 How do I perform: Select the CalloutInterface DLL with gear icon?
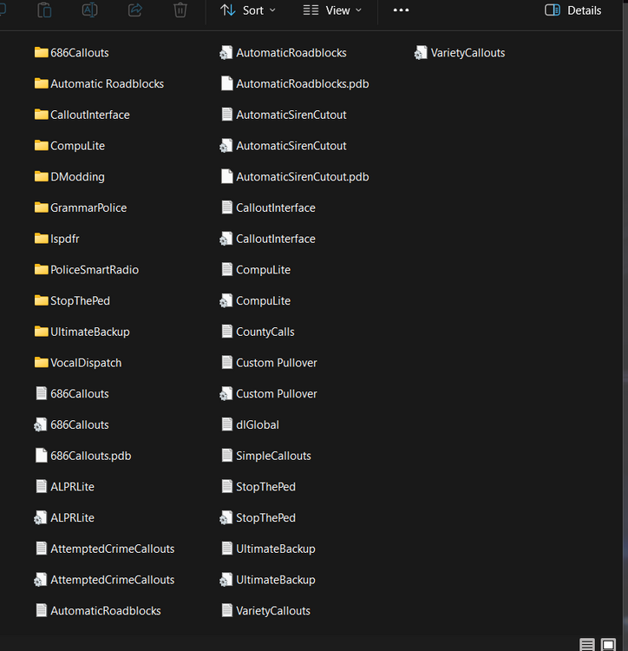267,239
